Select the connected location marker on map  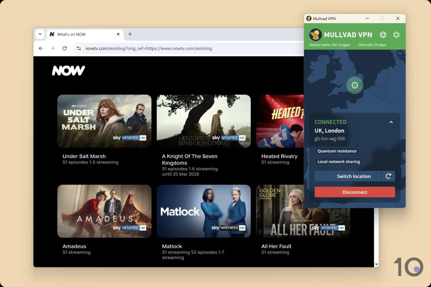click(355, 85)
